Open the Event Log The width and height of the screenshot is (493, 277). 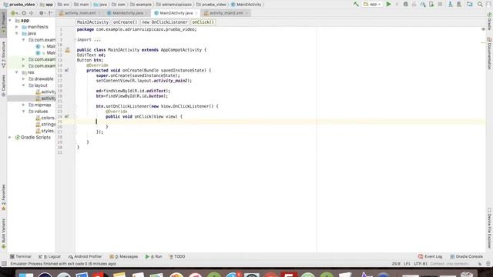click(x=430, y=256)
